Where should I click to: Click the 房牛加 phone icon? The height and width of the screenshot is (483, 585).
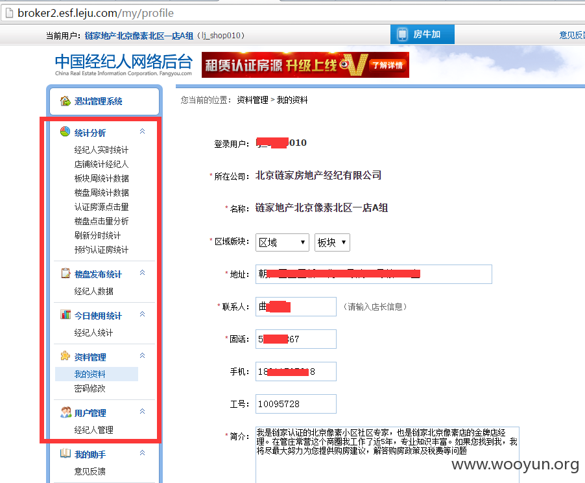pyautogui.click(x=402, y=34)
